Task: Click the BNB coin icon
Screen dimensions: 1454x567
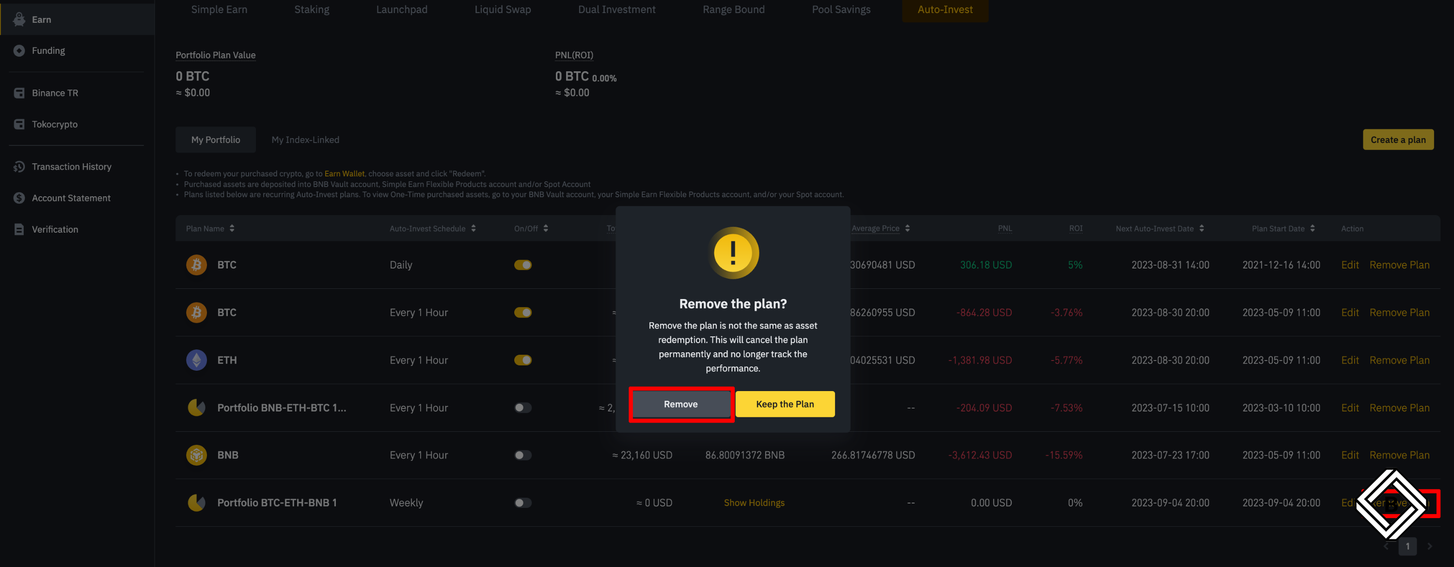Action: 196,455
